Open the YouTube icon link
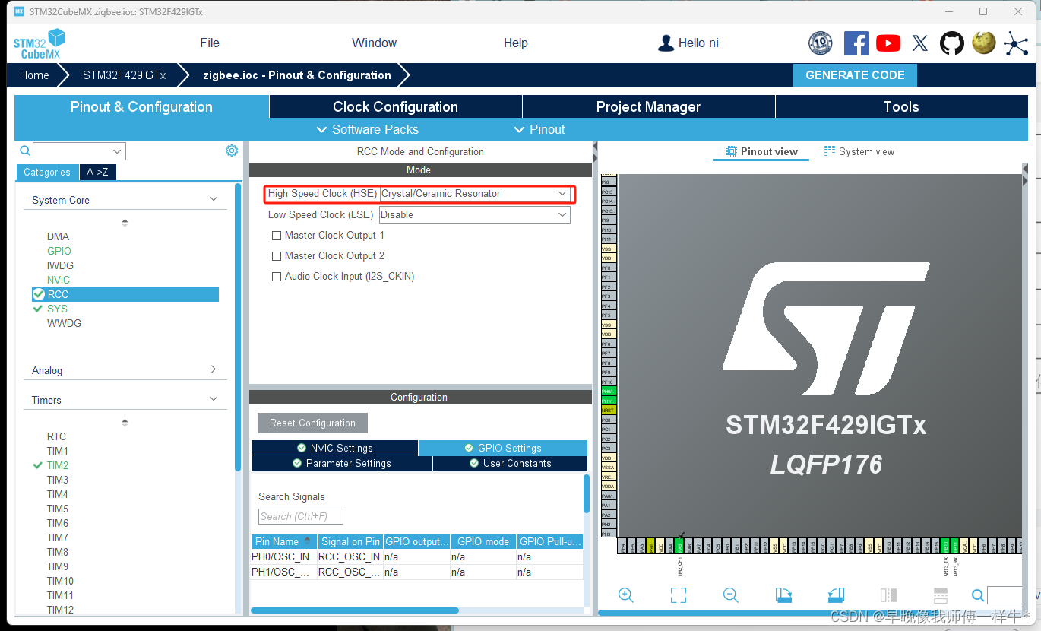Viewport: 1041px width, 631px height. pos(888,43)
